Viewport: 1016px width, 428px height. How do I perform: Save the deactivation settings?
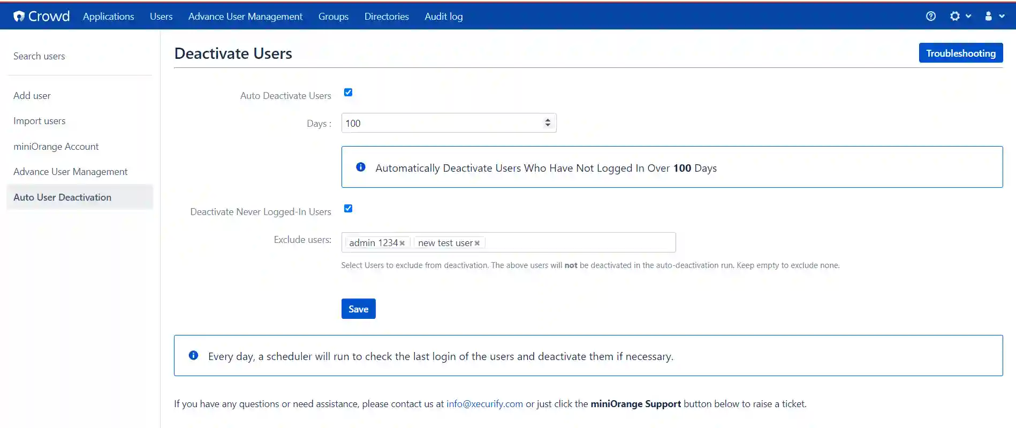pos(358,309)
